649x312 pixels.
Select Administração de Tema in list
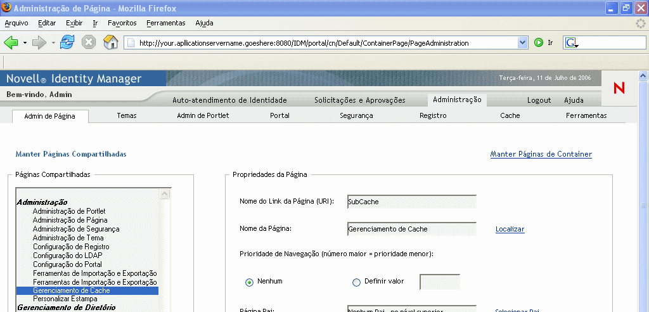pyautogui.click(x=68, y=238)
